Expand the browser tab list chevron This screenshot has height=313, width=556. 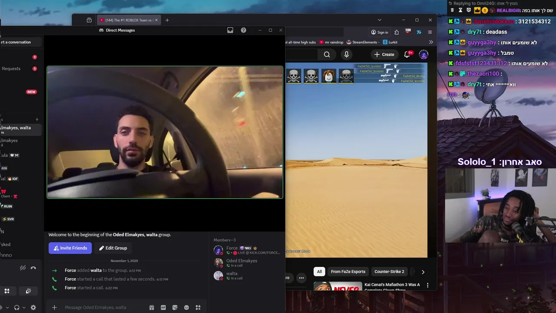379,20
